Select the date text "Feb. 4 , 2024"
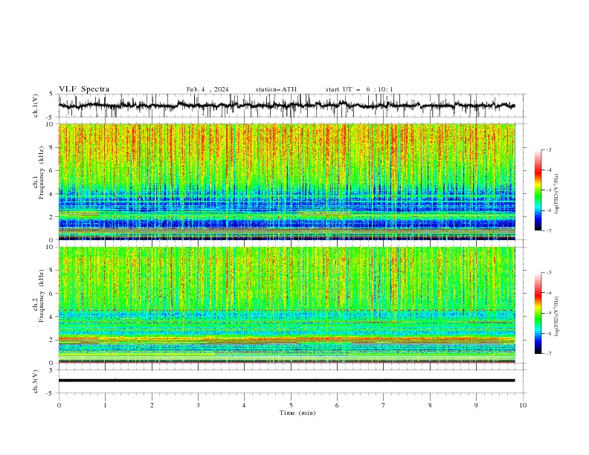 [207, 89]
